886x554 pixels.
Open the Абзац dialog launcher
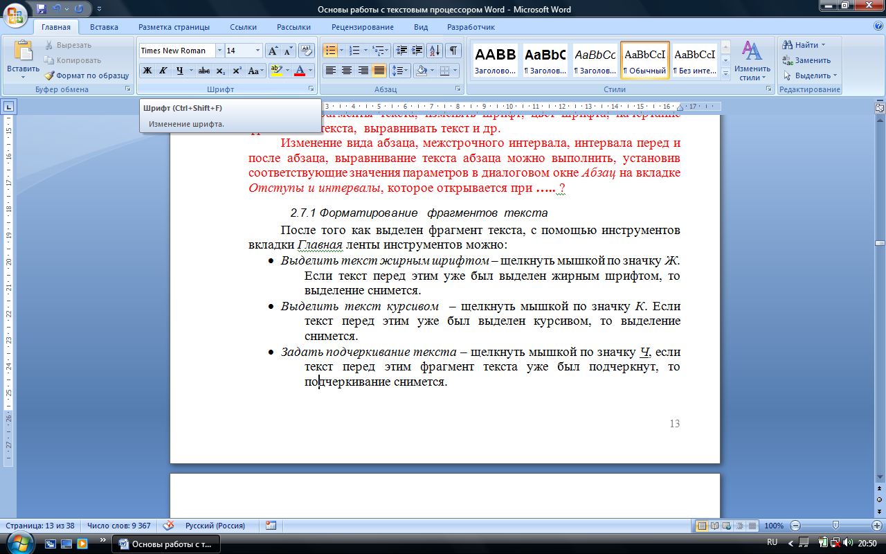458,89
